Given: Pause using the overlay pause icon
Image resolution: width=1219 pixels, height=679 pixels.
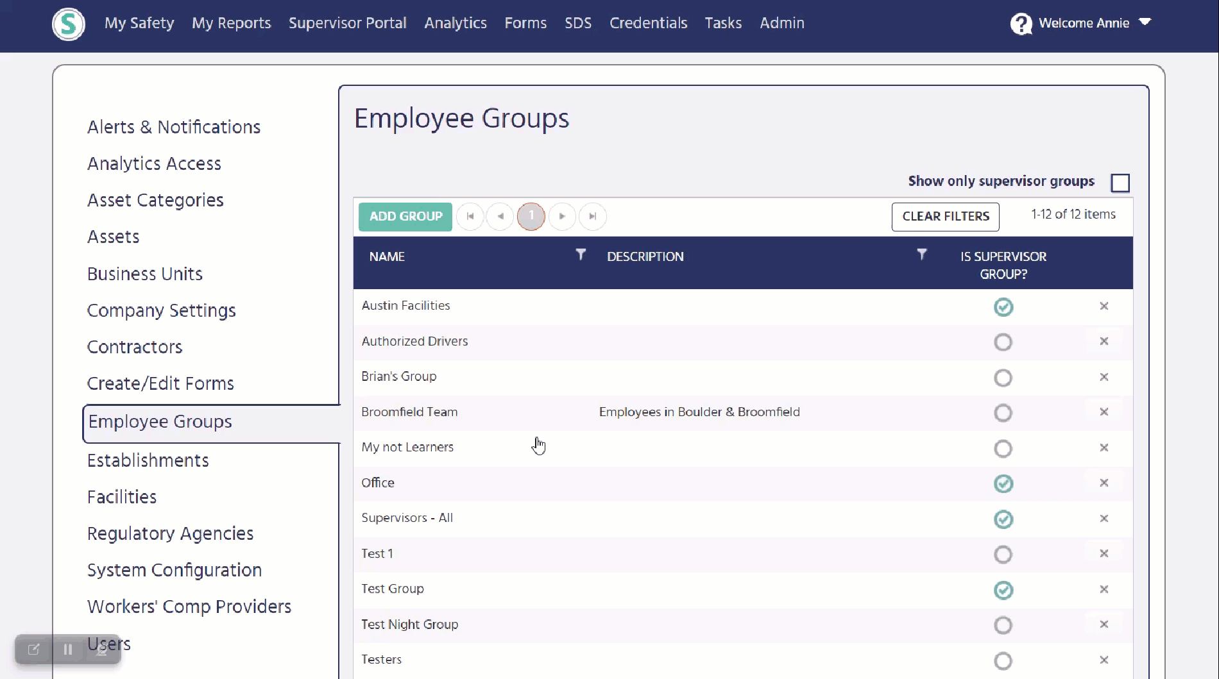Looking at the screenshot, I should coord(67,650).
